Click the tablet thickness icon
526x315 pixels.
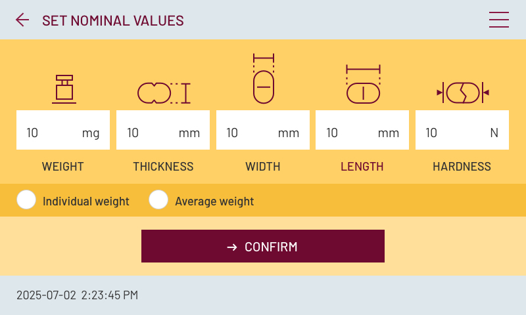pyautogui.click(x=163, y=93)
